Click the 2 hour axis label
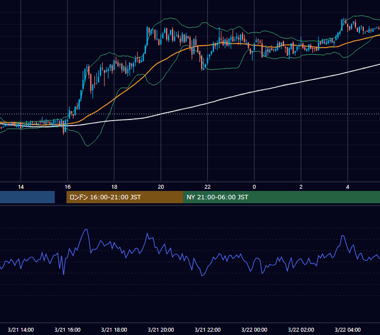The height and width of the screenshot is (335, 380). tap(301, 187)
